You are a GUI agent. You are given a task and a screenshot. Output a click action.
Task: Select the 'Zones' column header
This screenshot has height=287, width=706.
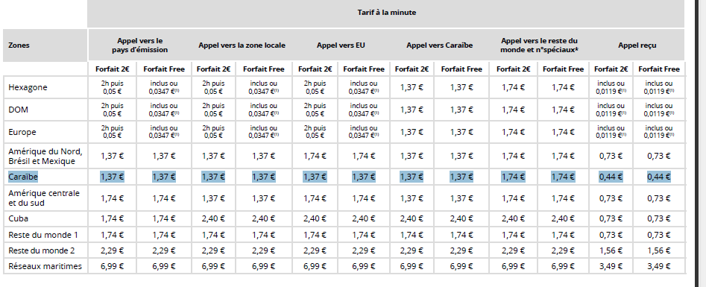coord(19,45)
